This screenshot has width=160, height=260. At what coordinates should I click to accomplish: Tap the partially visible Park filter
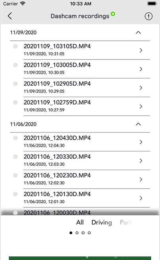[x=126, y=222]
